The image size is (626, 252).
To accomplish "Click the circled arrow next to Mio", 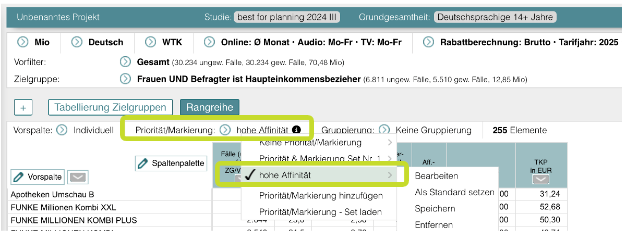I will pyautogui.click(x=23, y=42).
